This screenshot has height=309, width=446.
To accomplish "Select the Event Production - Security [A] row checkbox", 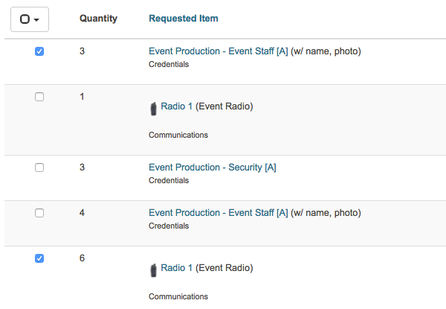I will (39, 168).
